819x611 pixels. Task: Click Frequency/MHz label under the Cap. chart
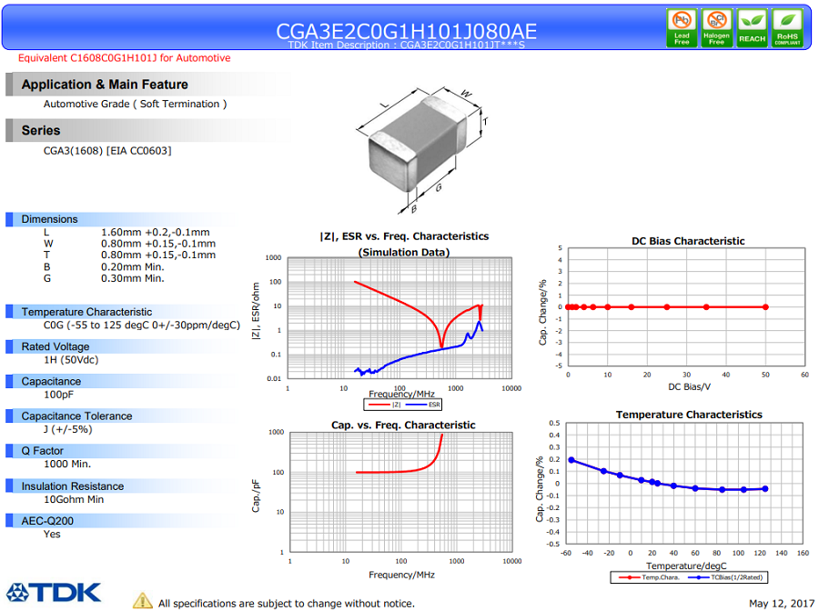click(401, 575)
